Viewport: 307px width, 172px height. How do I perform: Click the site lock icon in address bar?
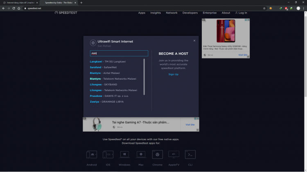click(x=25, y=8)
